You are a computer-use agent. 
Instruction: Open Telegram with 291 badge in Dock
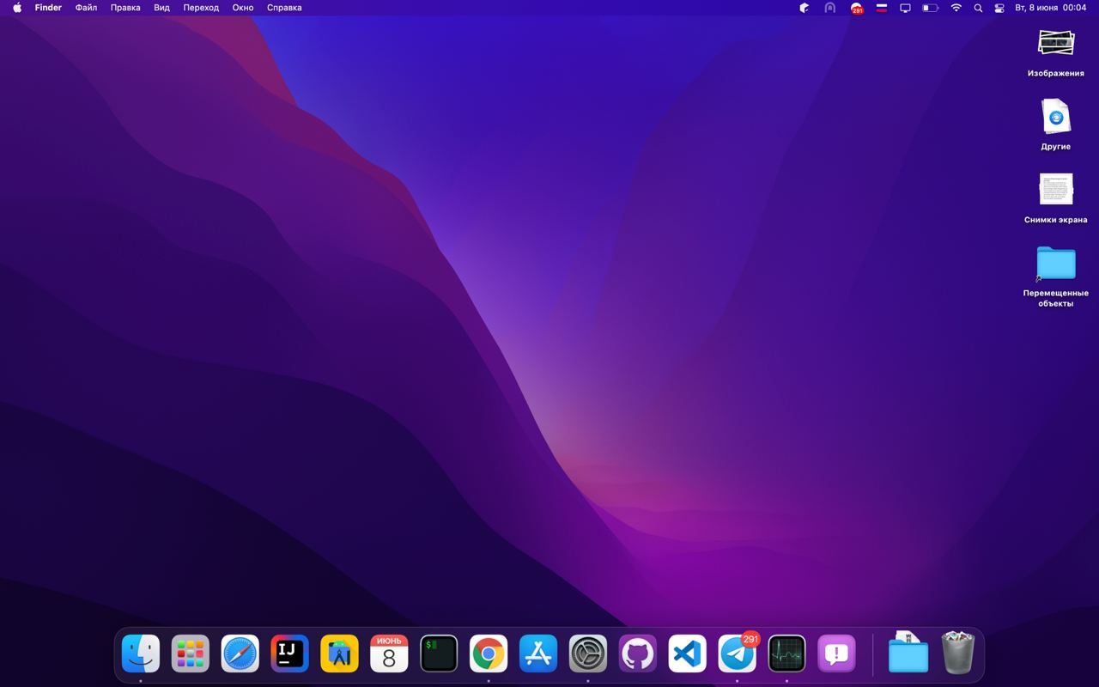coord(738,654)
